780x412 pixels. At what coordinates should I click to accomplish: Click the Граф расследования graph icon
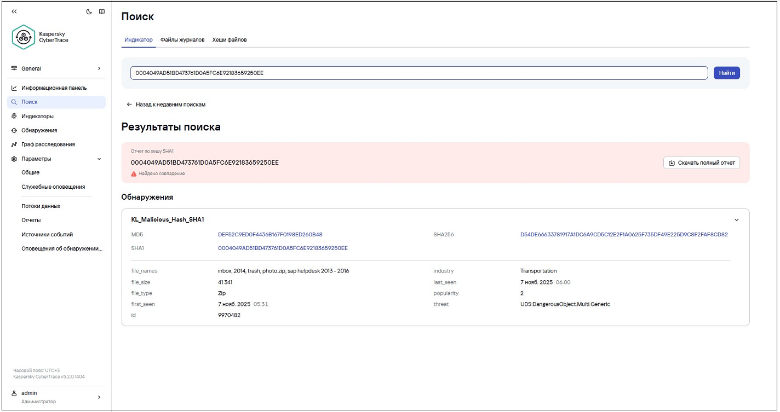(14, 144)
